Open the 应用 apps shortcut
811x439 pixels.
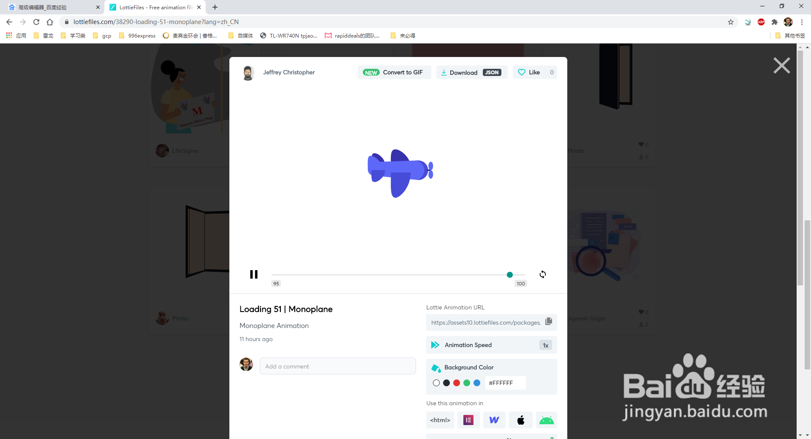(x=16, y=36)
